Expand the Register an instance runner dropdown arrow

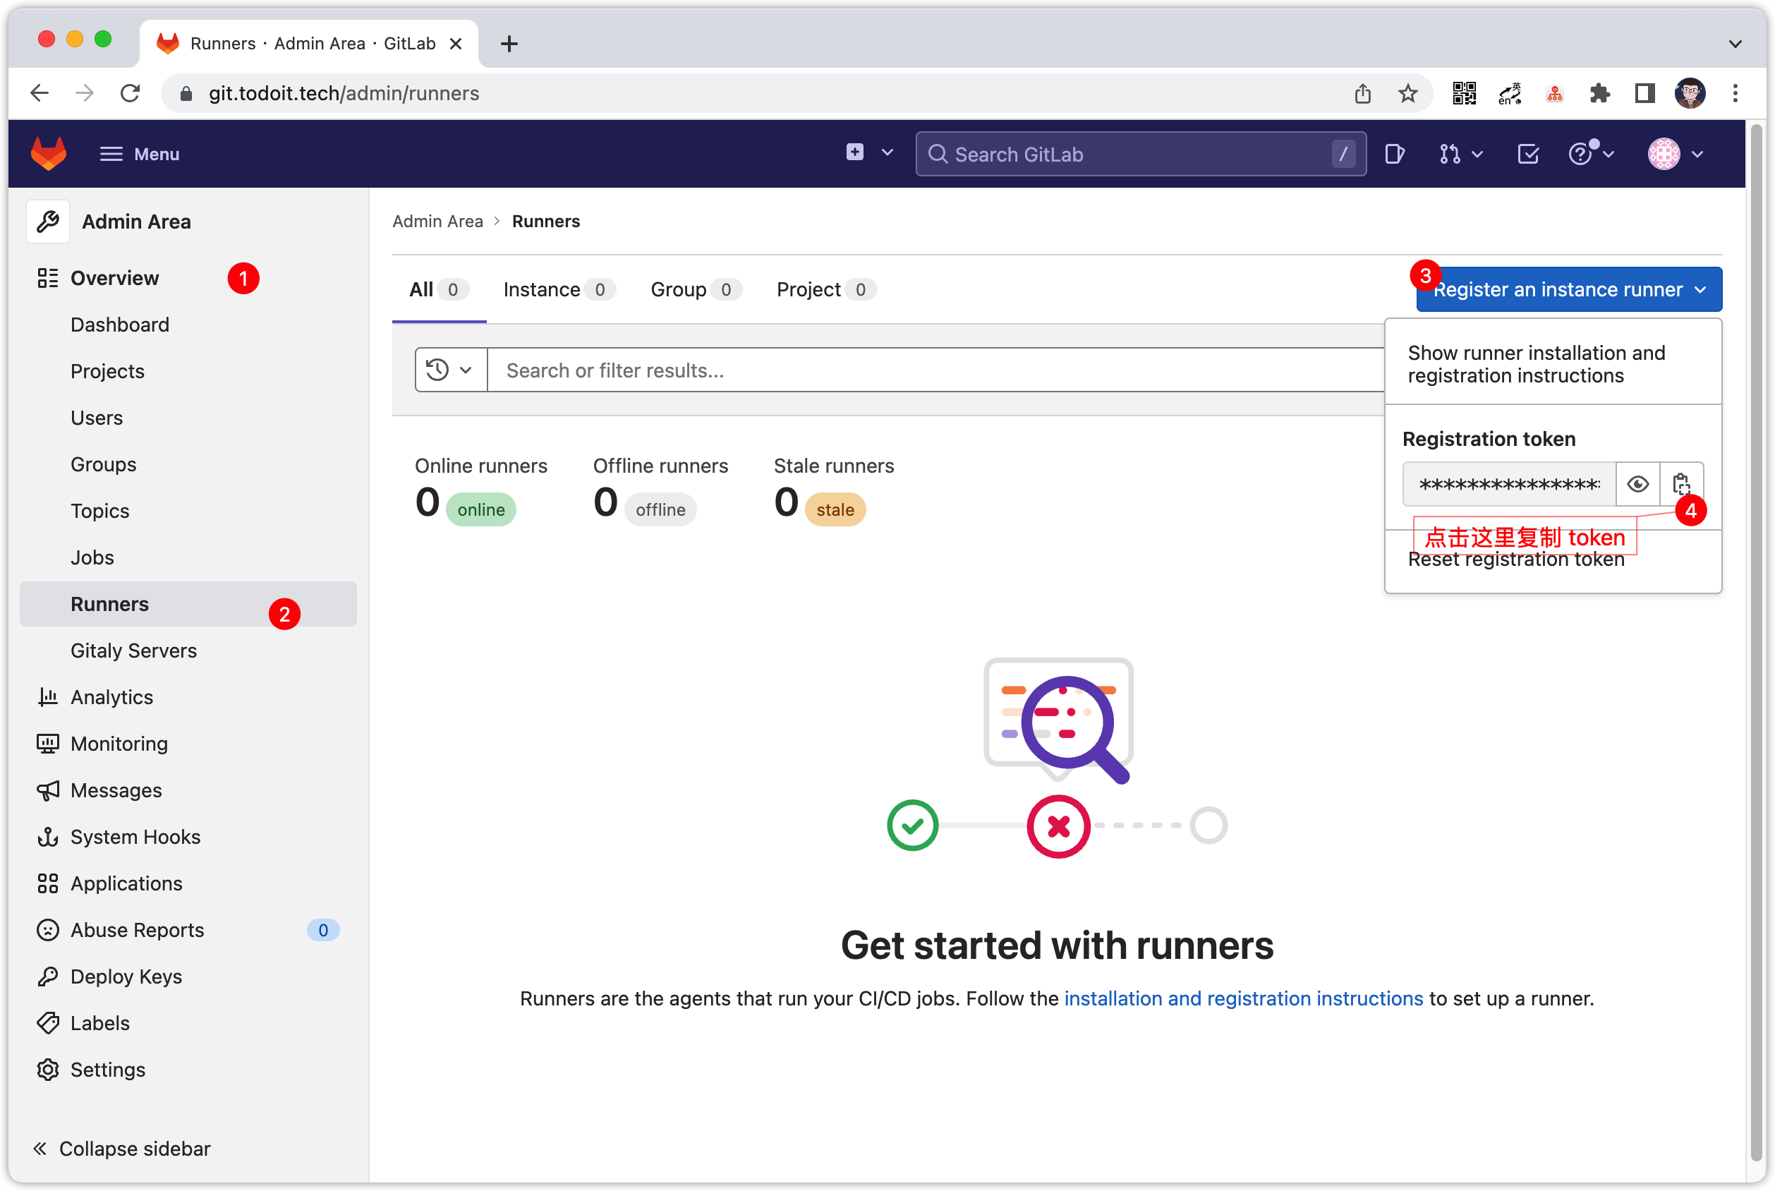1702,289
